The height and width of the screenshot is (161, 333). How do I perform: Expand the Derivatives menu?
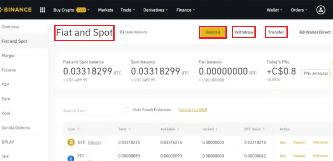point(155,10)
